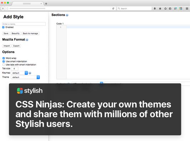Click the Beautify button
This screenshot has height=141, width=190.
coord(16,33)
